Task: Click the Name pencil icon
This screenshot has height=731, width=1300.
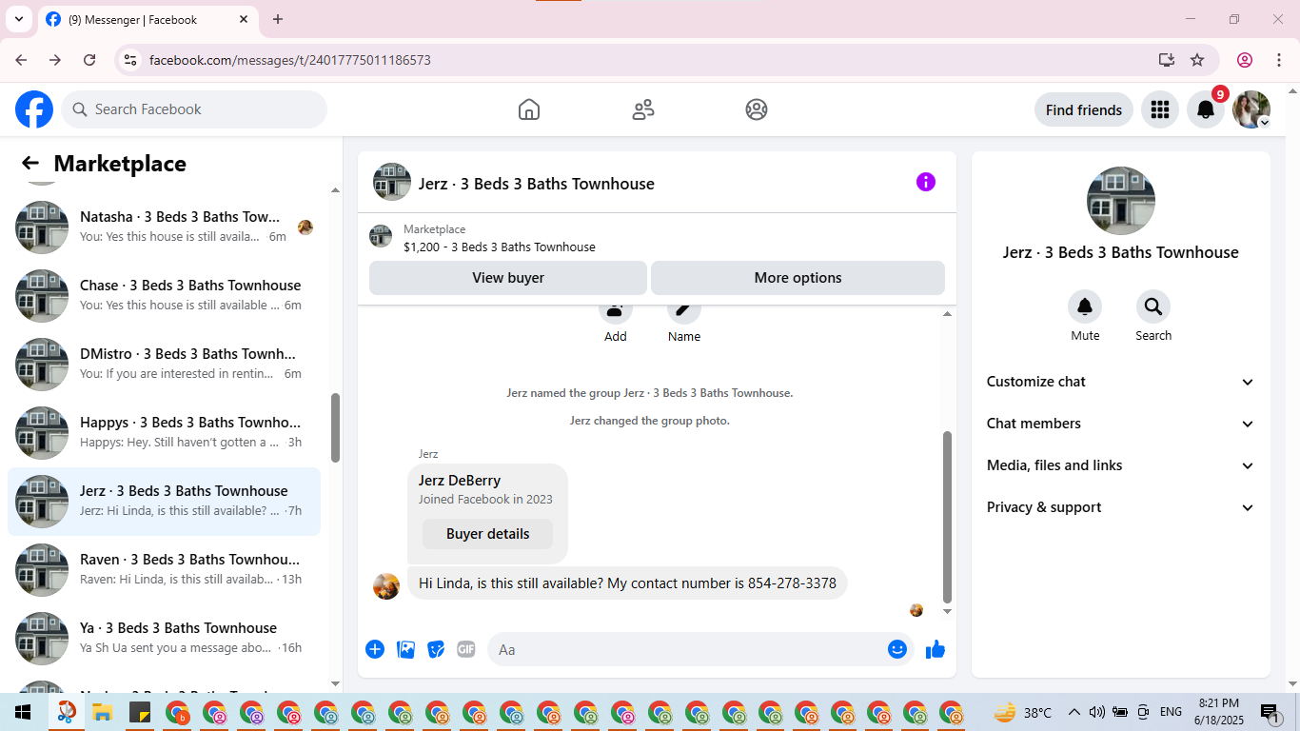Action: (x=684, y=311)
